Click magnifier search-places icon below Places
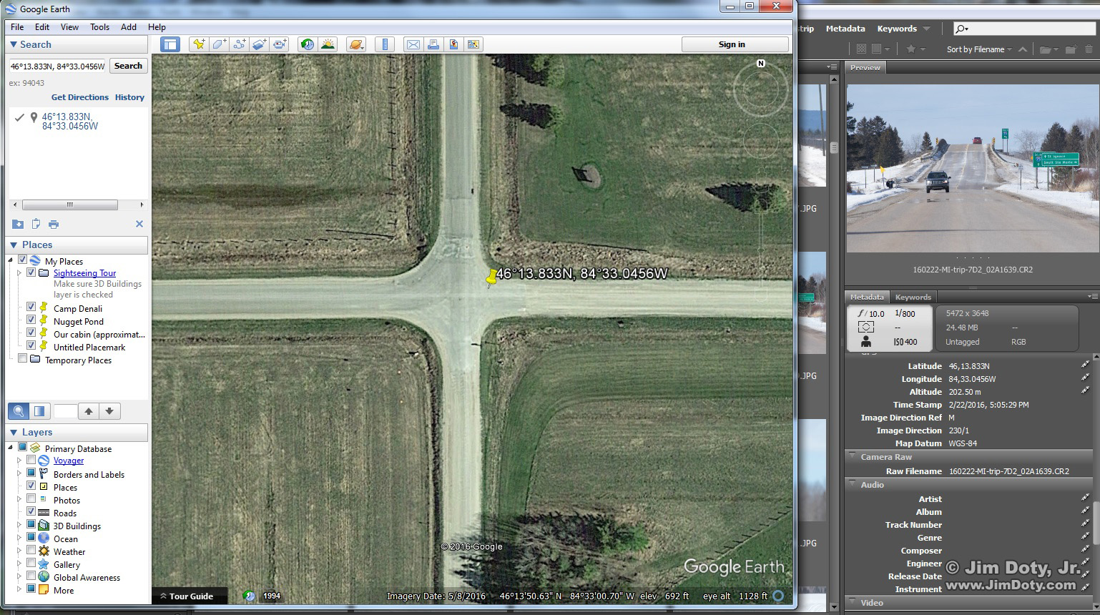 (19, 411)
